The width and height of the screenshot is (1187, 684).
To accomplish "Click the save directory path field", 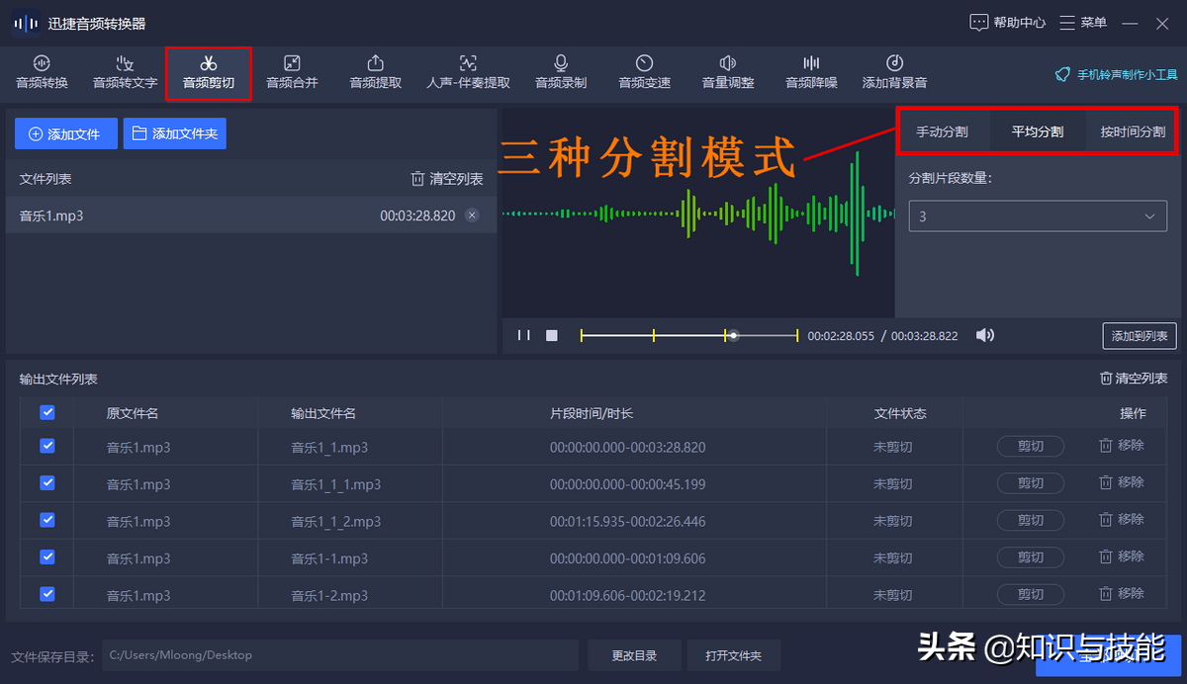I will pyautogui.click(x=340, y=655).
